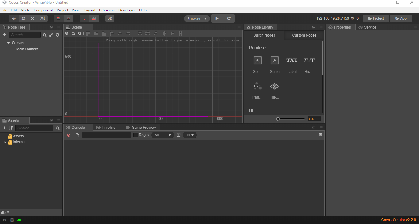Select the Scale transform tool

pos(33,18)
